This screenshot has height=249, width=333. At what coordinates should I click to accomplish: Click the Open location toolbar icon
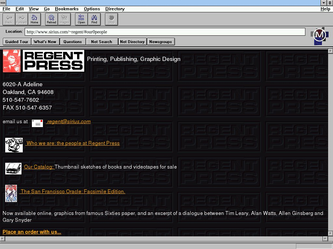(81, 19)
